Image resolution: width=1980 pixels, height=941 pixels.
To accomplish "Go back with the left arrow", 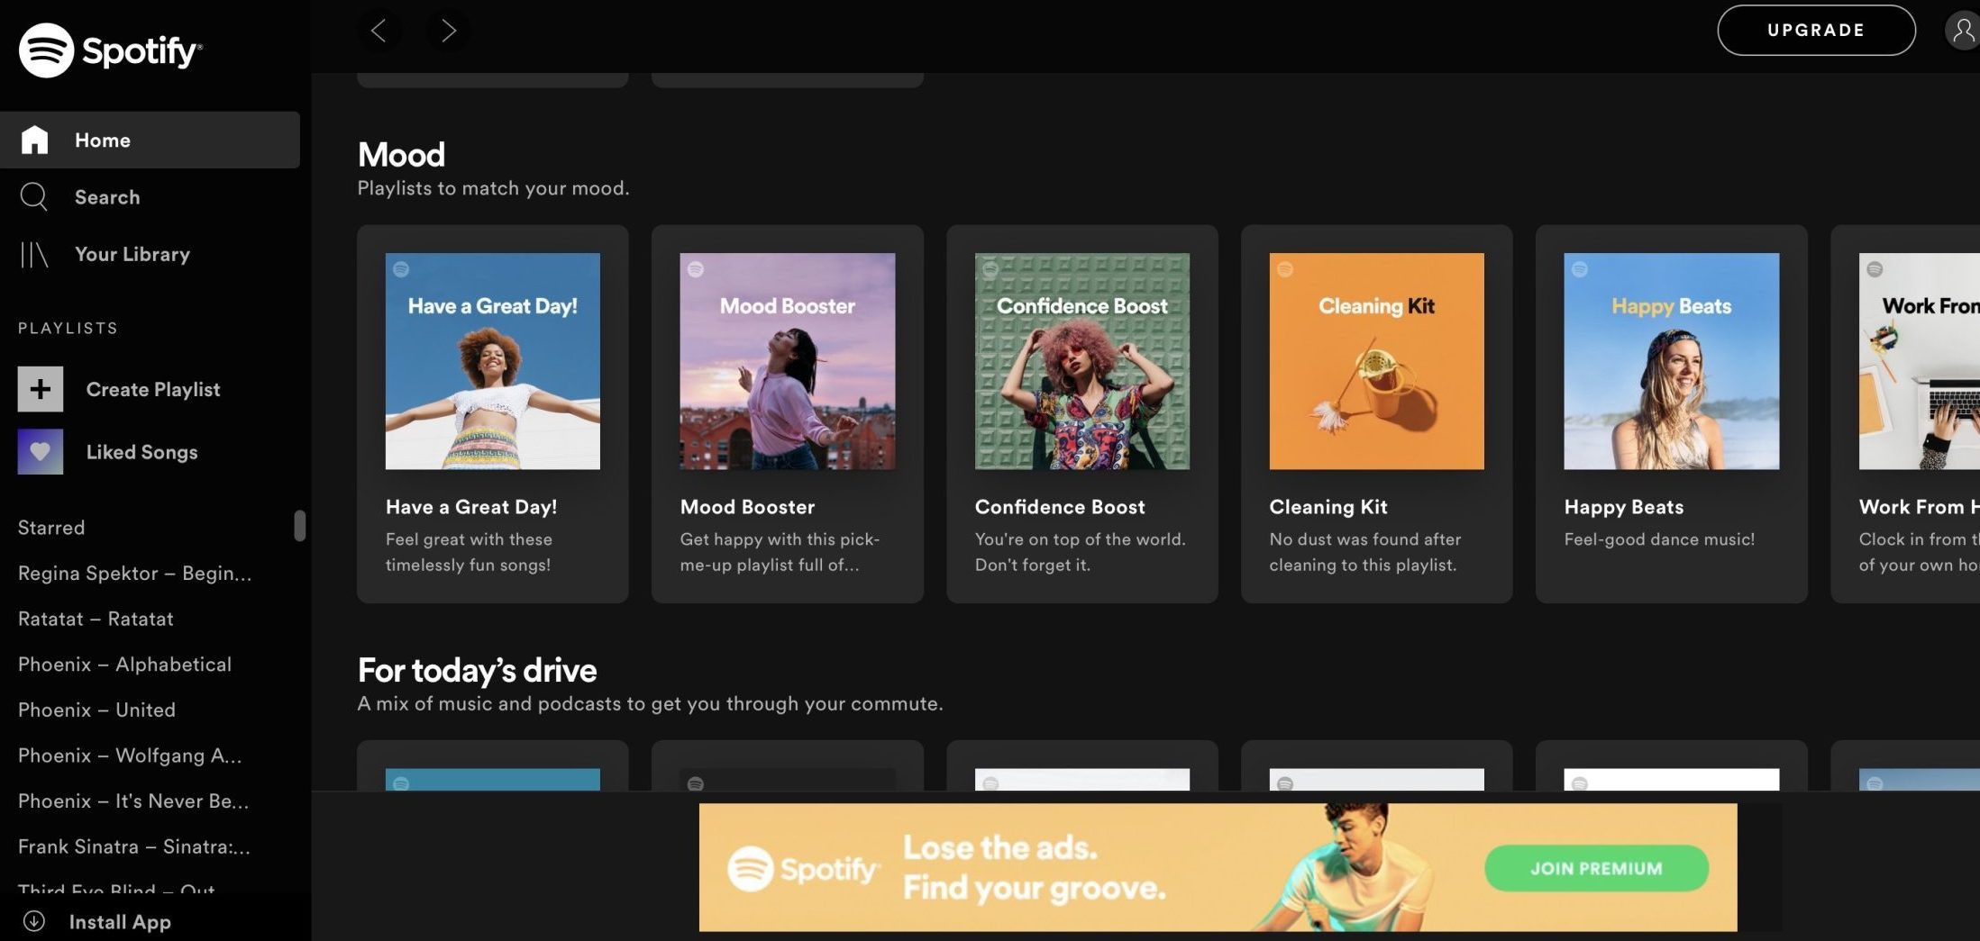I will (x=379, y=31).
